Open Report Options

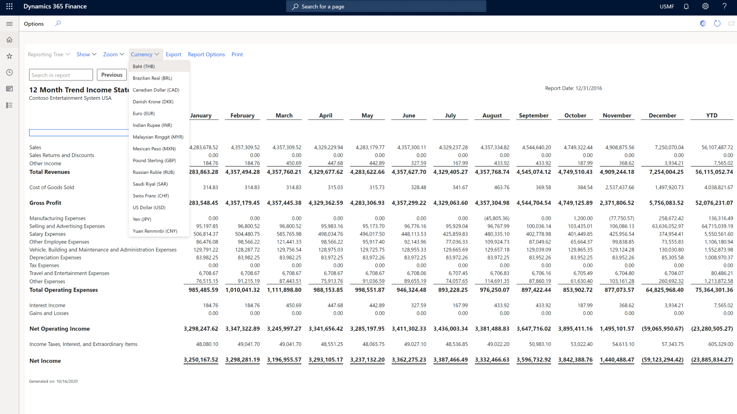tap(206, 54)
